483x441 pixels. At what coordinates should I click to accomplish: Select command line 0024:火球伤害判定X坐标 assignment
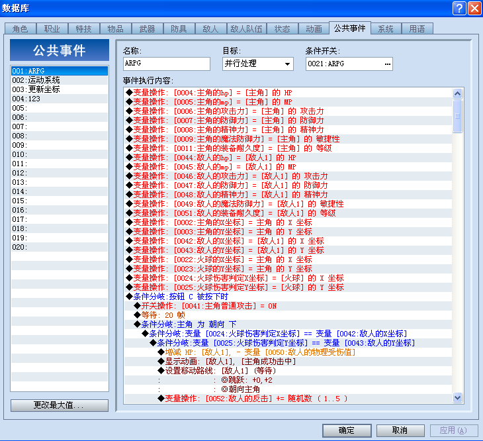[x=288, y=278]
